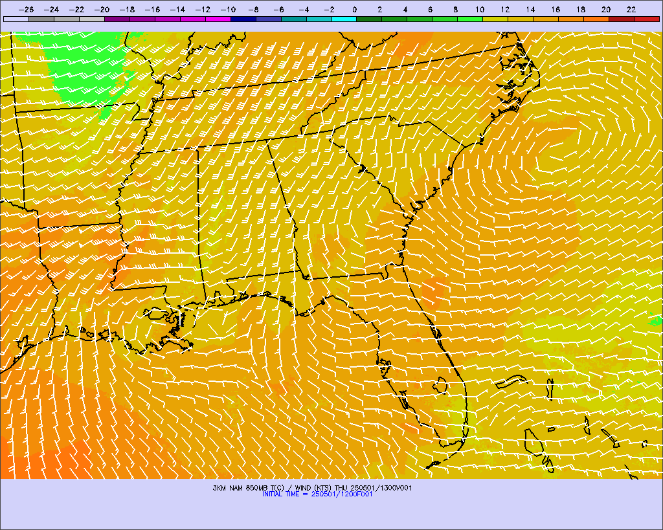Pick the yellow-green swatch between 10 and 12
Image resolution: width=663 pixels, height=530 pixels.
(x=495, y=19)
